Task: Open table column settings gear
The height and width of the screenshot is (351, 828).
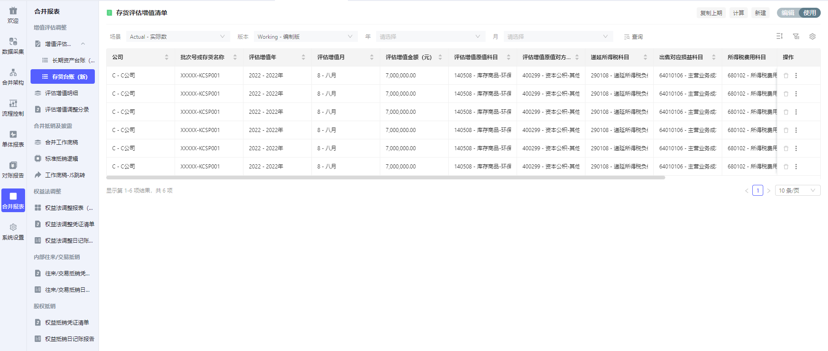Action: pos(812,36)
